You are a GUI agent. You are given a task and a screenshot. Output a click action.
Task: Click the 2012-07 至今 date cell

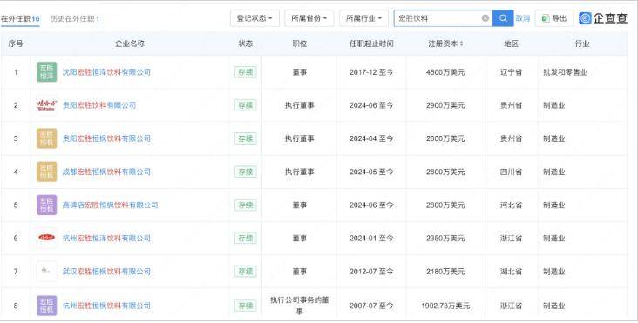371,272
